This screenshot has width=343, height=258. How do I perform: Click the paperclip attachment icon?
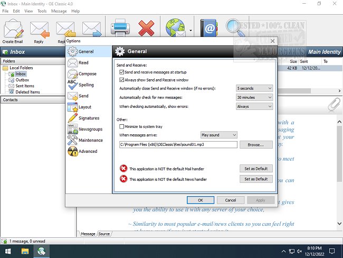click(x=334, y=104)
